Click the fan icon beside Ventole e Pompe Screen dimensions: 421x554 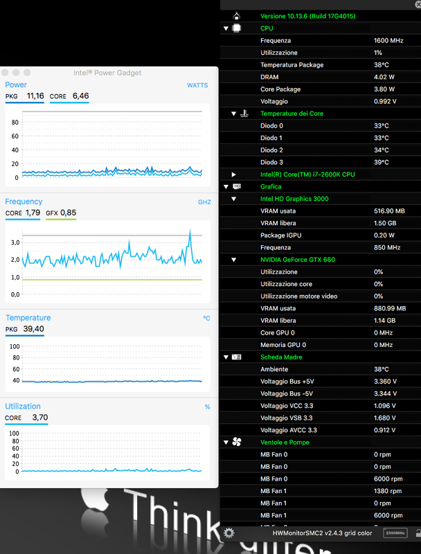point(237,442)
